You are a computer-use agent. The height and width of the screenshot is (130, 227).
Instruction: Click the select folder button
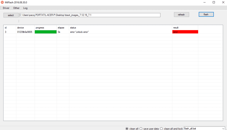click(11, 15)
